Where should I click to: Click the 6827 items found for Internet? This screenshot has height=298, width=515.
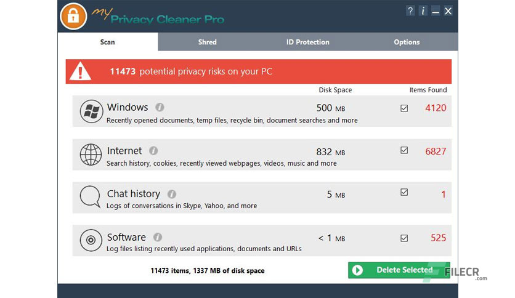click(436, 151)
